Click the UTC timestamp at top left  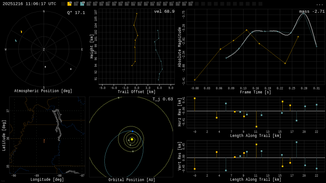29,4
